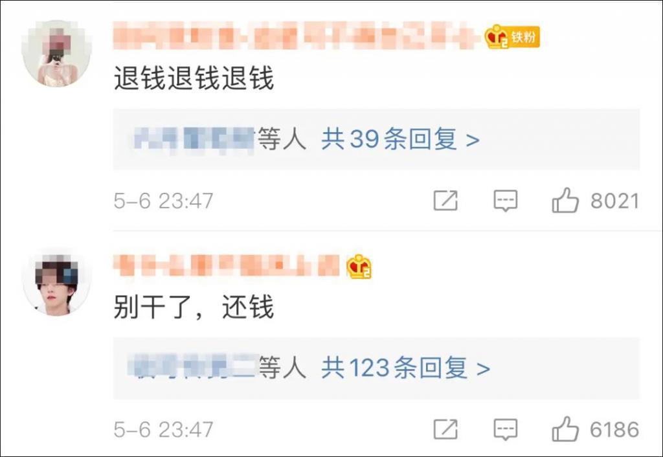Screen dimensions: 663x457
Task: Open first commenter's profile avatar
Action: click(x=57, y=53)
